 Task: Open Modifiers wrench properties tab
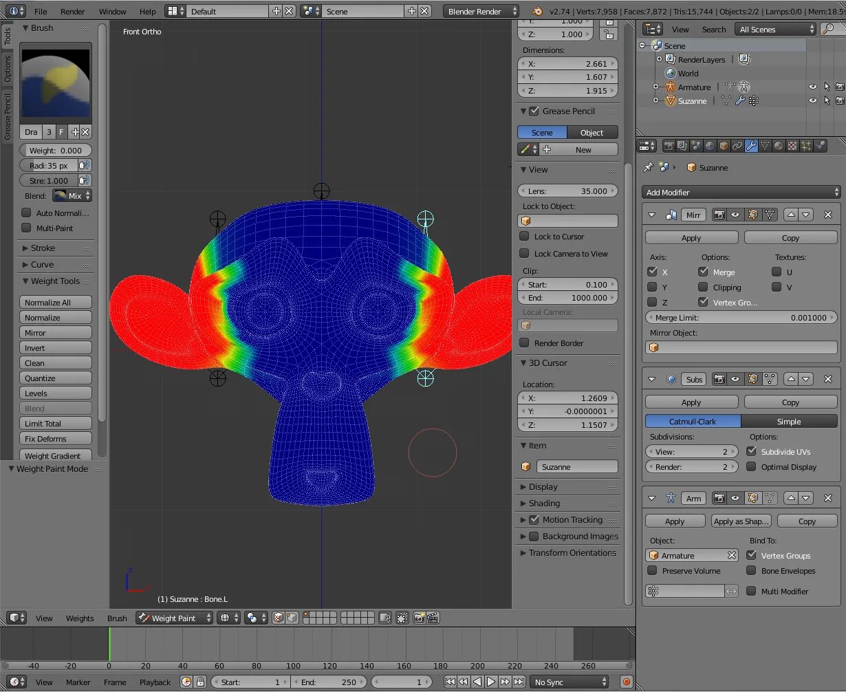click(x=751, y=146)
